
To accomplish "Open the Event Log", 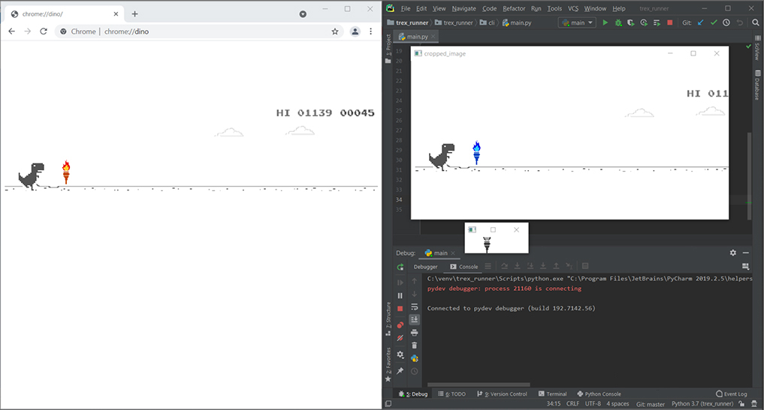I will (x=732, y=394).
